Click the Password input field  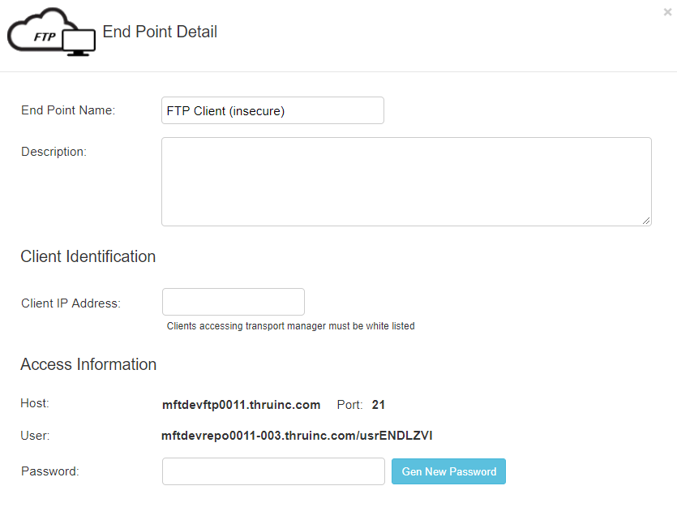click(x=273, y=471)
